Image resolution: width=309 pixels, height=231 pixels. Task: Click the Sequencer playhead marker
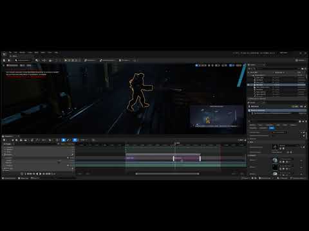pyautogui.click(x=176, y=143)
